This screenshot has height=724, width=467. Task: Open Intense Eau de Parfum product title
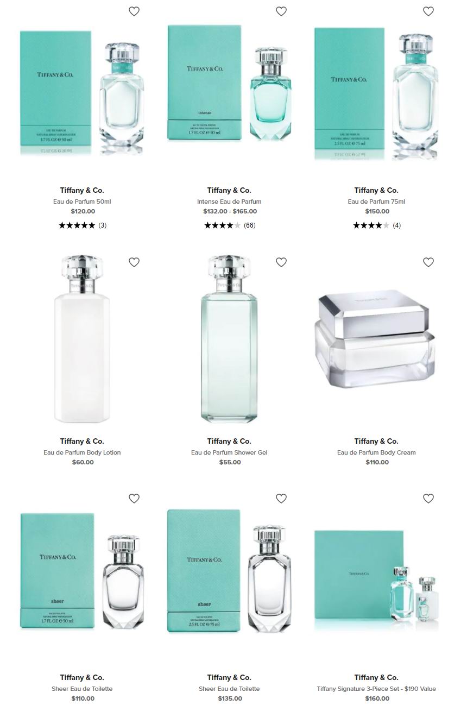coord(229,202)
